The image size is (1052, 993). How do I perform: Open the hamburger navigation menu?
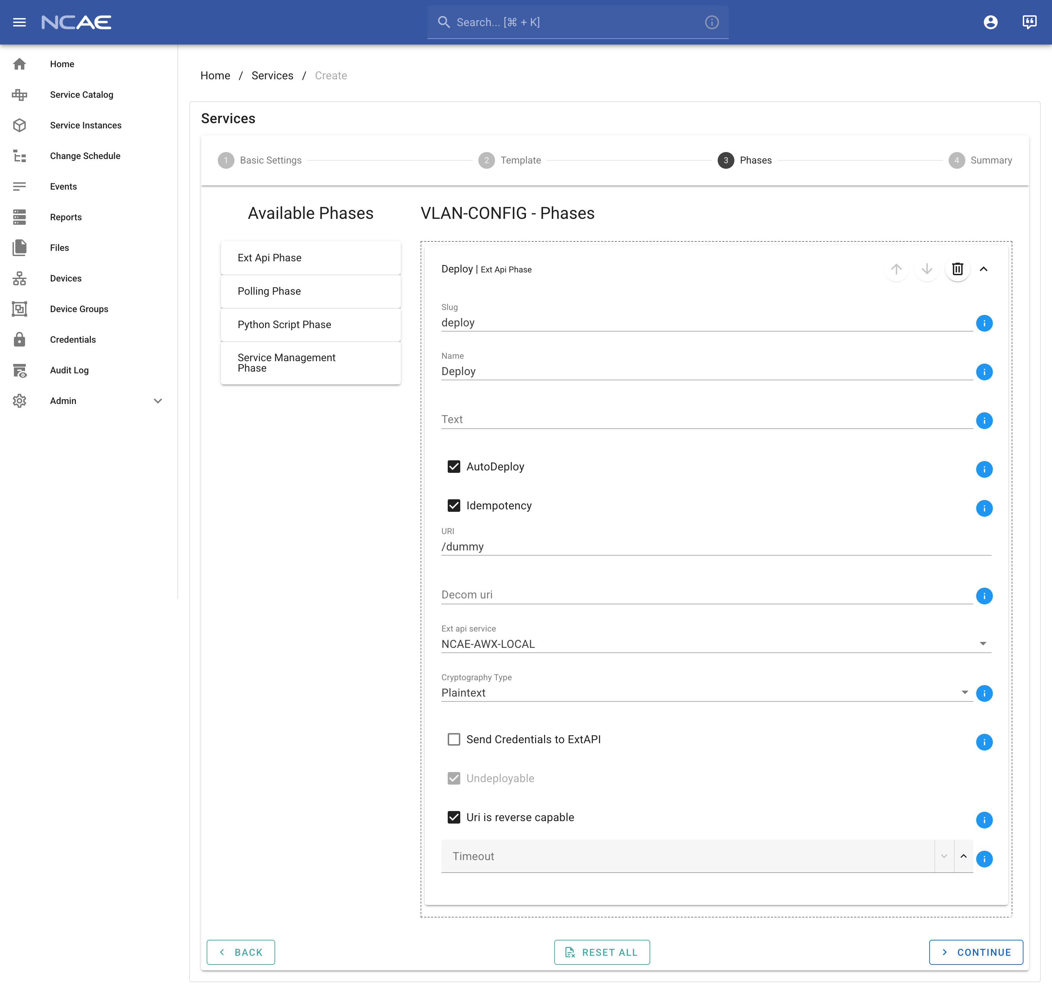(19, 22)
